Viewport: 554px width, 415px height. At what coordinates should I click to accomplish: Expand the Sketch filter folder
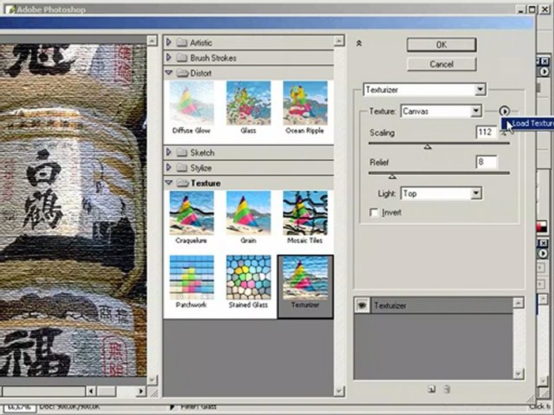[x=169, y=152]
